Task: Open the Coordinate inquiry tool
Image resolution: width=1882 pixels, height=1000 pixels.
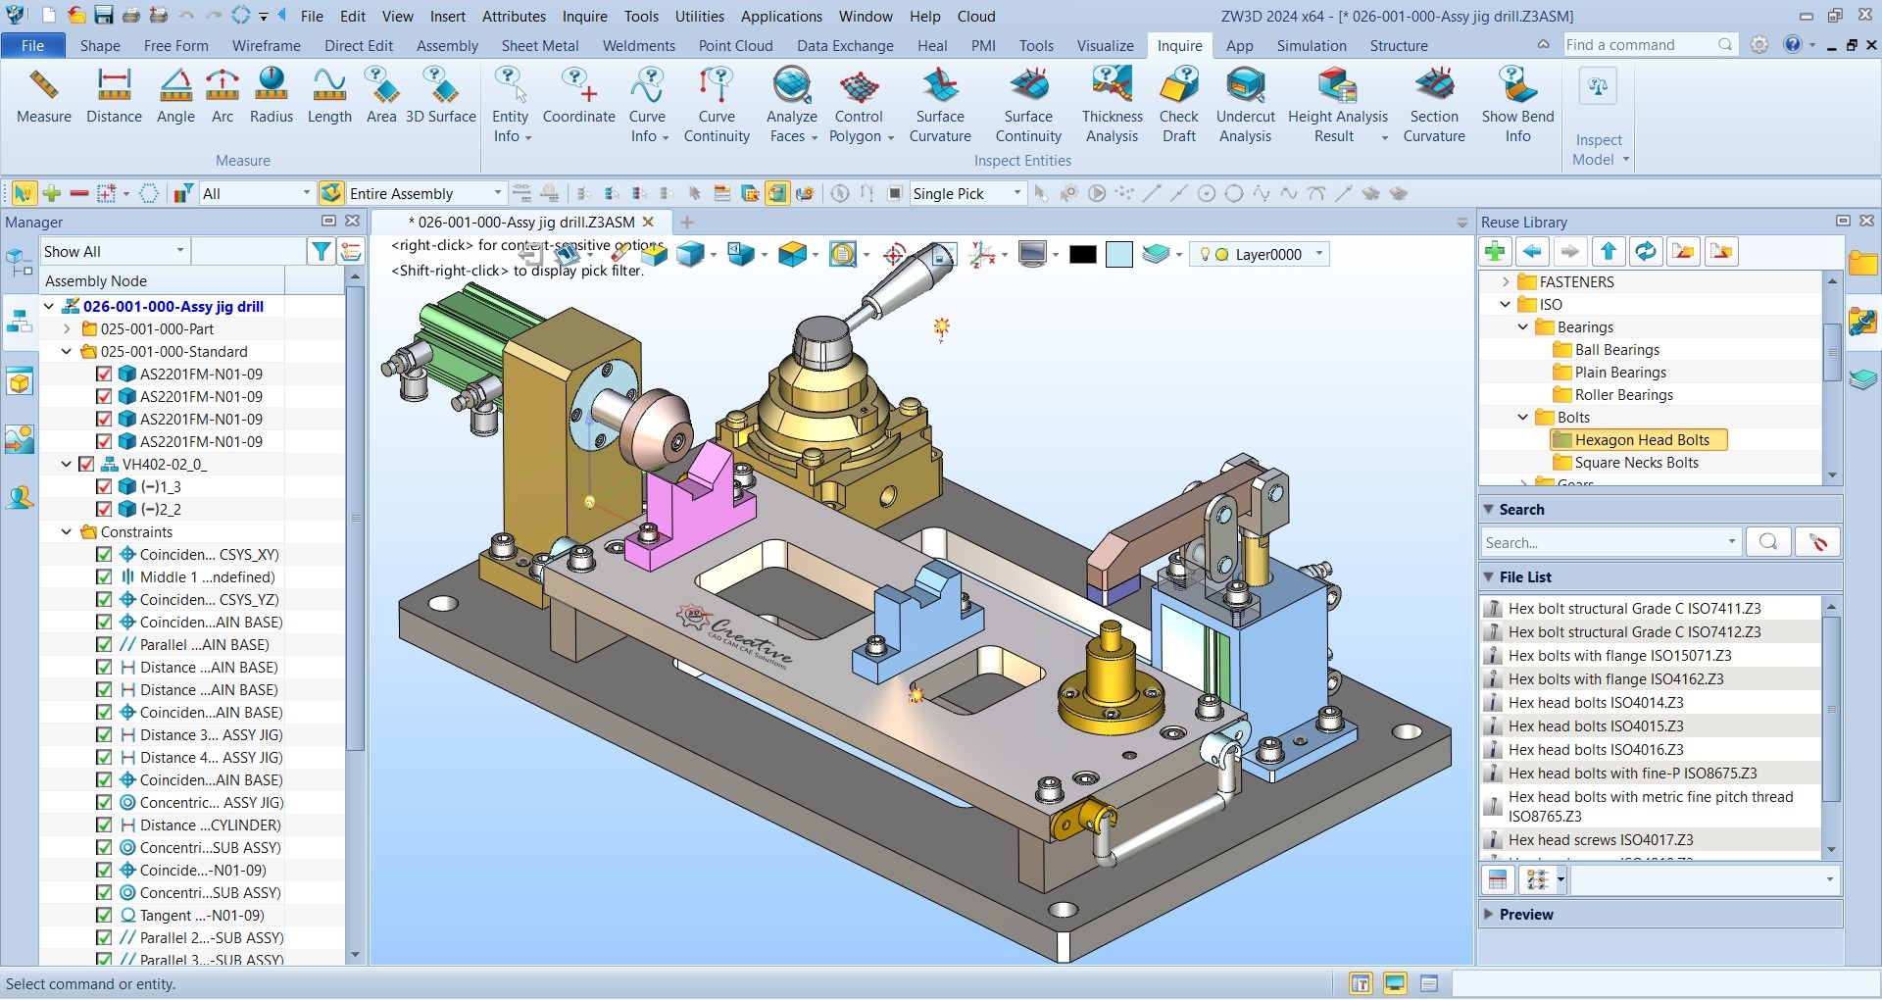Action: (x=579, y=96)
